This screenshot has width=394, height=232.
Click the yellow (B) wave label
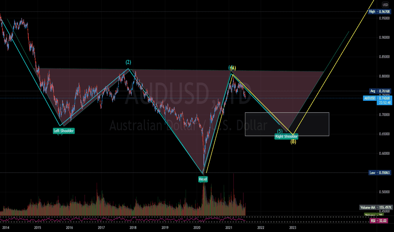(293, 142)
